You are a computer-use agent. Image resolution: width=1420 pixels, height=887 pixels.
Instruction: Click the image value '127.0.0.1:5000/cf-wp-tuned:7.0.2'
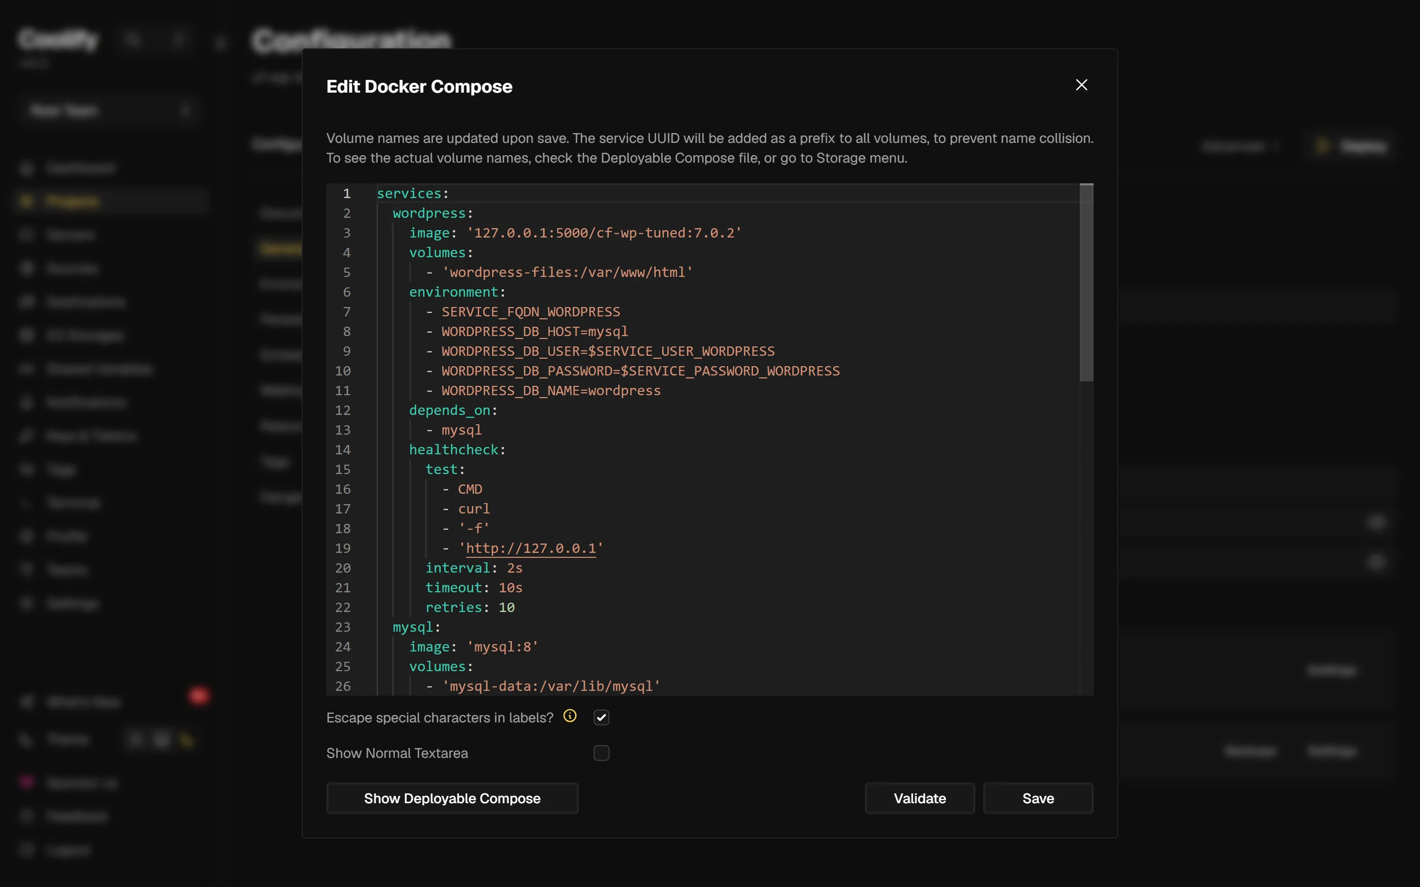[x=604, y=233]
